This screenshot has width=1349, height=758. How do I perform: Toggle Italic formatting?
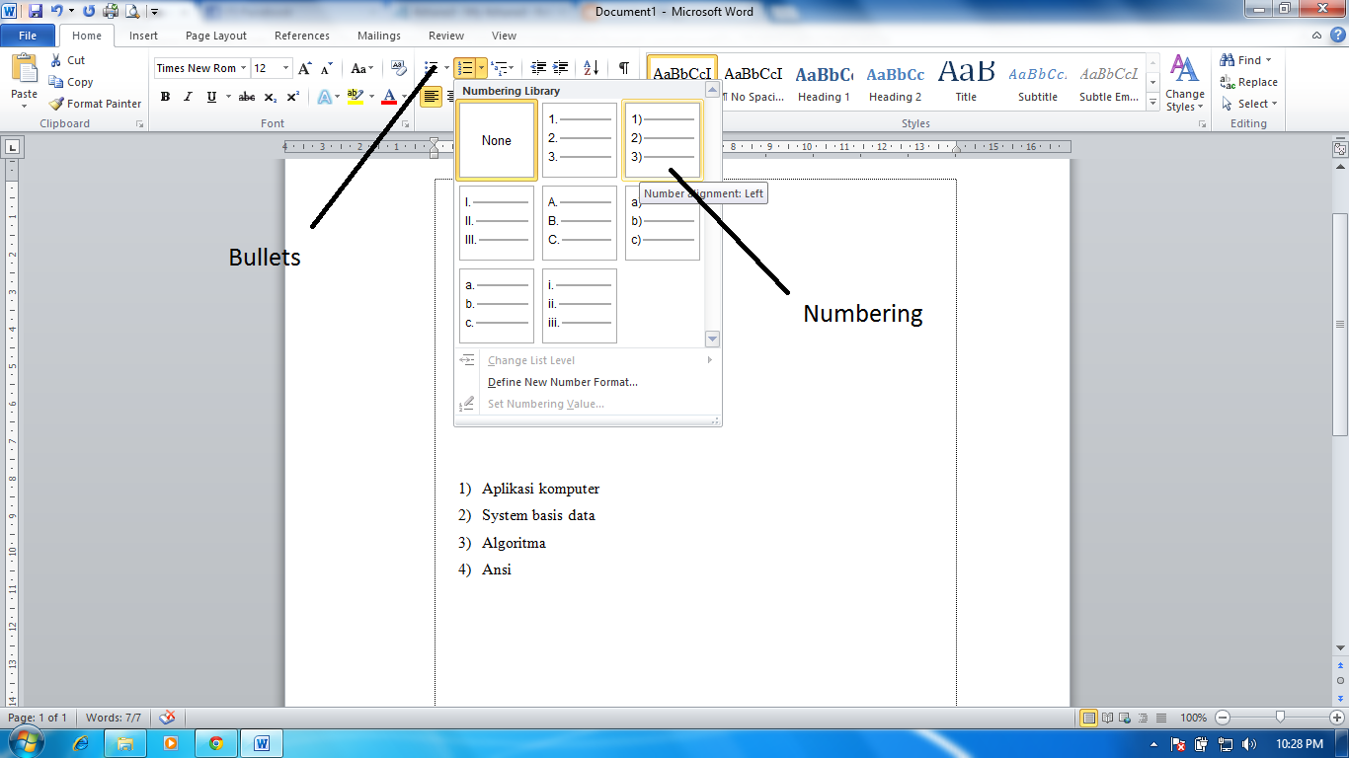(188, 97)
